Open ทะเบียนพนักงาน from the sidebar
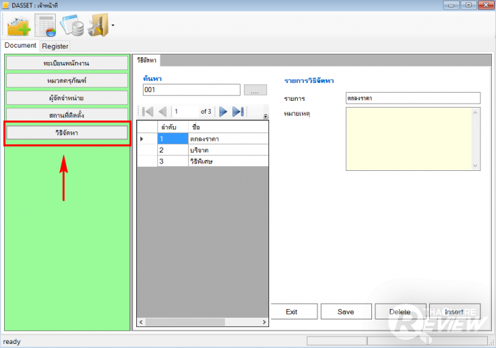 [67, 63]
